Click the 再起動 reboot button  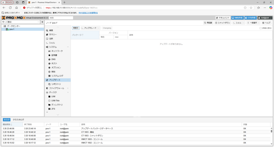[208, 23]
